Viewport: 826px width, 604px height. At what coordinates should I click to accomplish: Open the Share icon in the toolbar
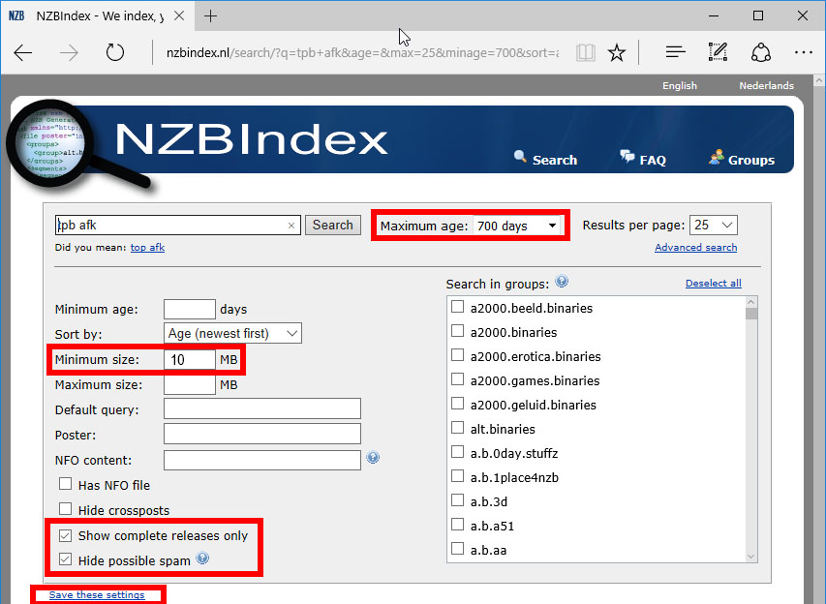click(x=761, y=52)
